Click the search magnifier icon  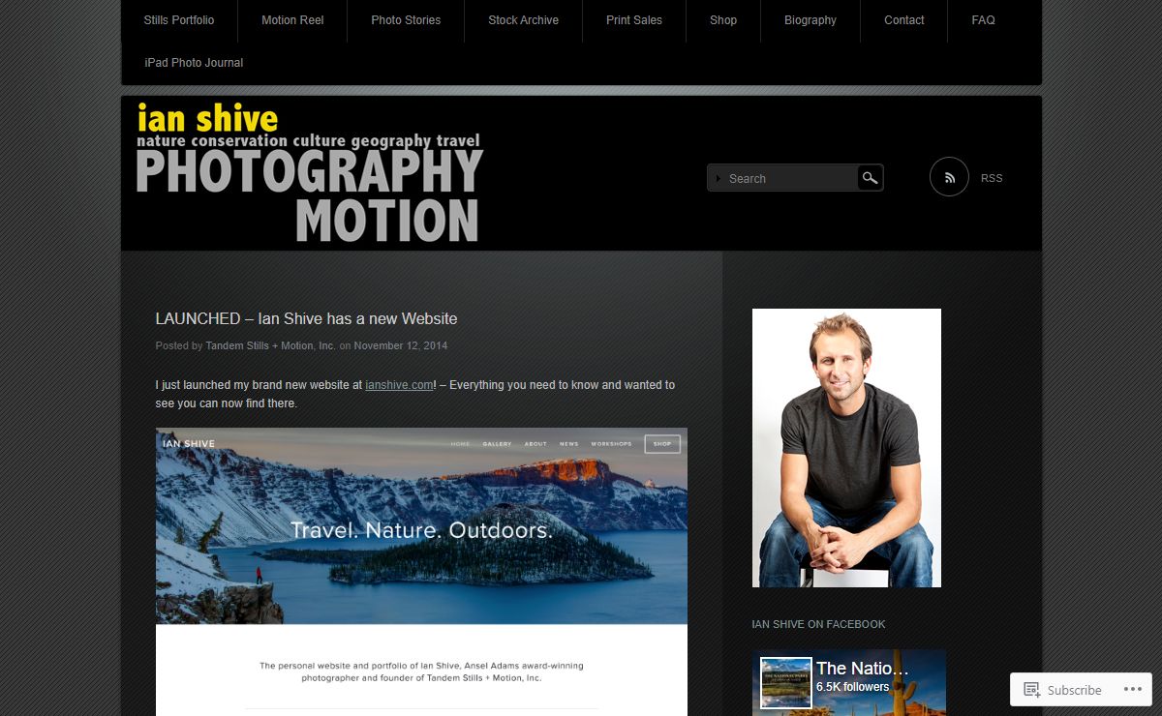[870, 178]
